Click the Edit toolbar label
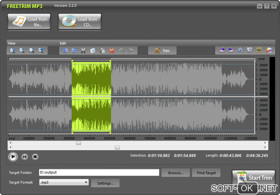Image resolution: width=280 pixels, height=195 pixels. point(63,43)
